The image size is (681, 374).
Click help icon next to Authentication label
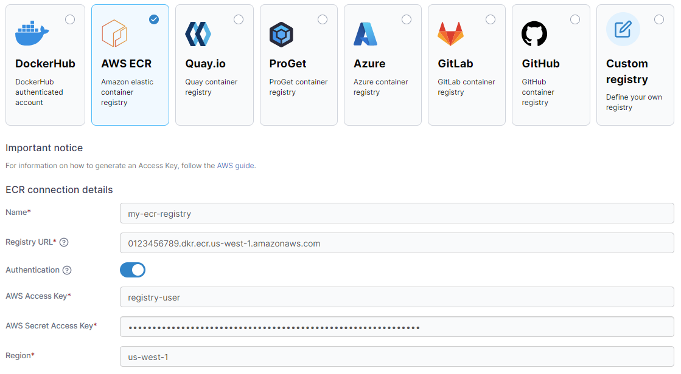pyautogui.click(x=67, y=270)
